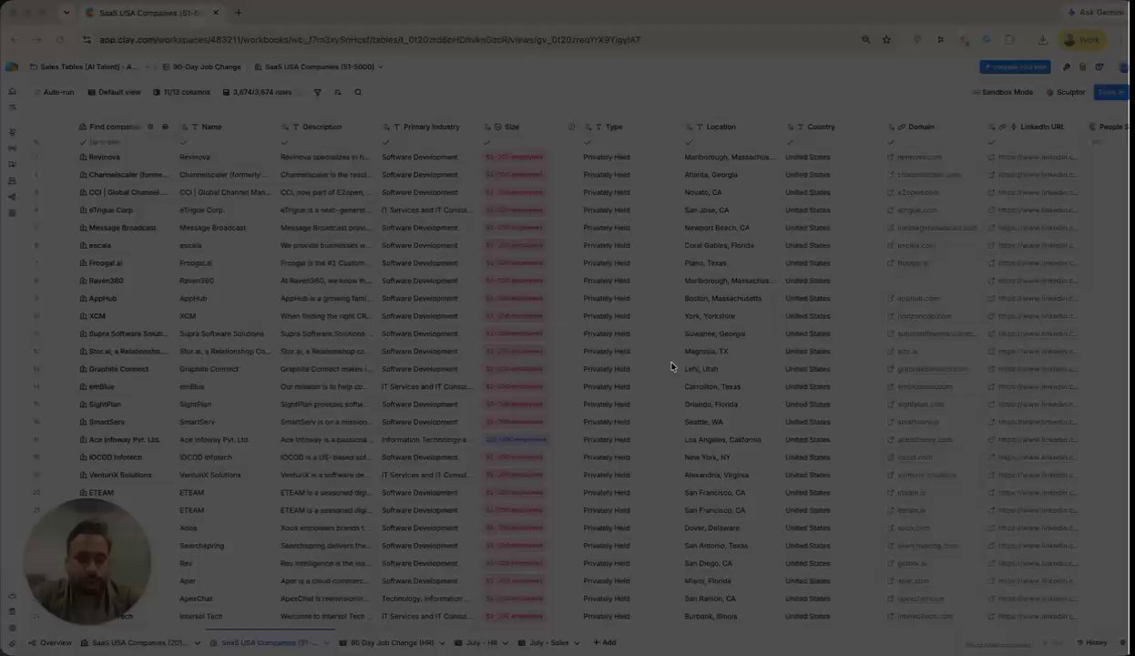Bookmark this page with the star icon
Viewport: 1135px width, 656px height.
(886, 40)
